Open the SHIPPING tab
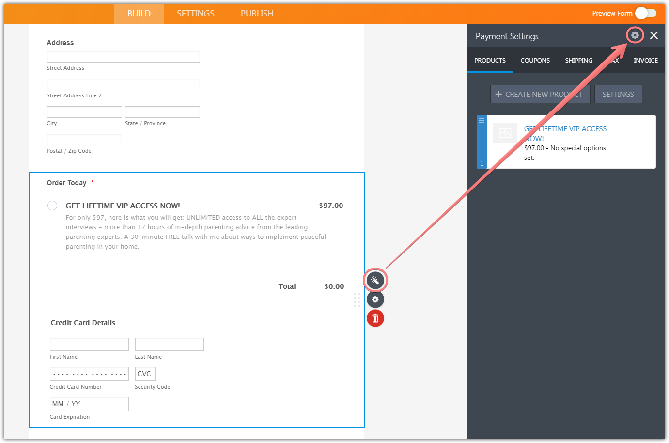Screen dimensions: 669x443 [578, 61]
